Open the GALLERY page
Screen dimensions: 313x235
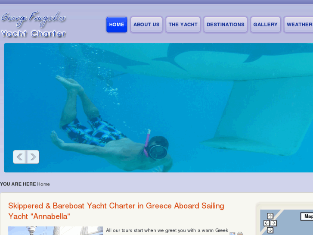(x=265, y=25)
